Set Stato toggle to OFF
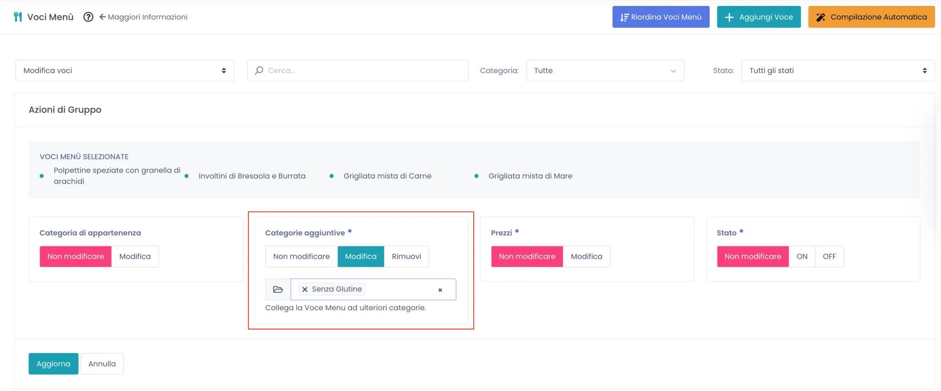 click(x=829, y=257)
